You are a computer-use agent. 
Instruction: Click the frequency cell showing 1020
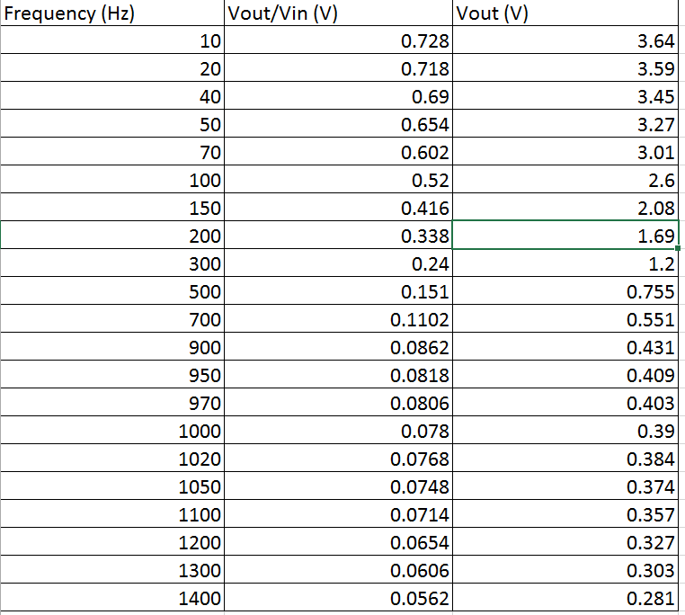(x=111, y=459)
